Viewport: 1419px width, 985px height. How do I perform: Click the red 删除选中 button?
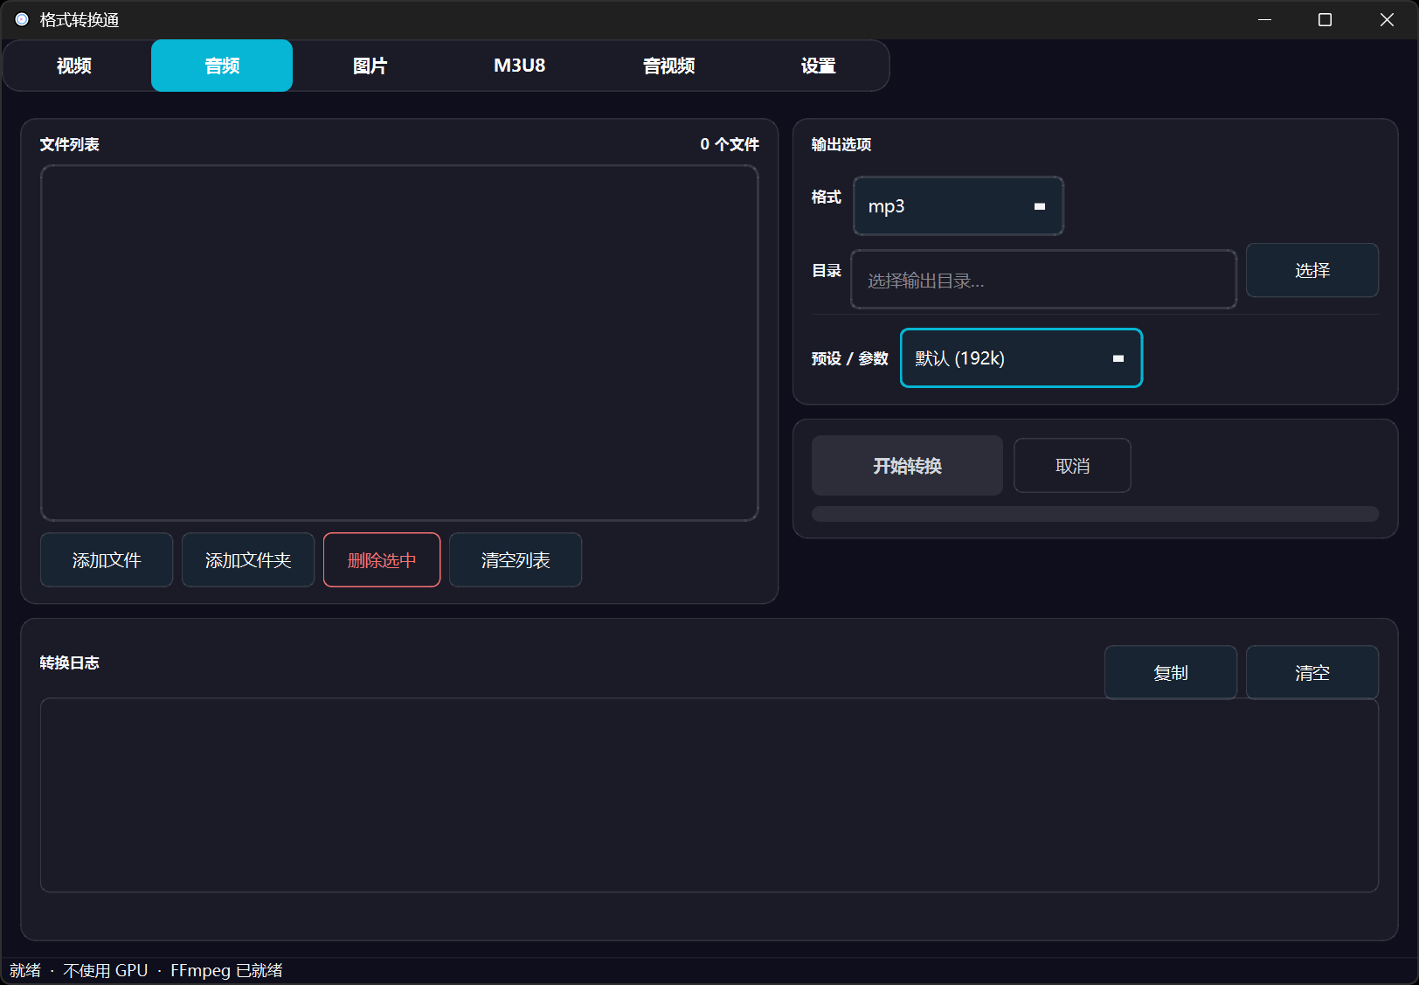pyautogui.click(x=382, y=560)
